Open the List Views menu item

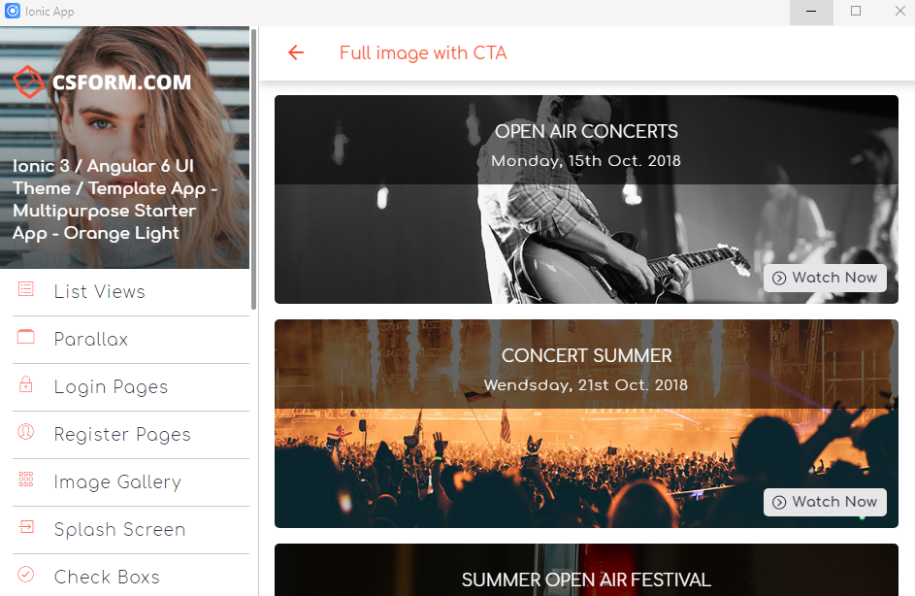pos(131,292)
